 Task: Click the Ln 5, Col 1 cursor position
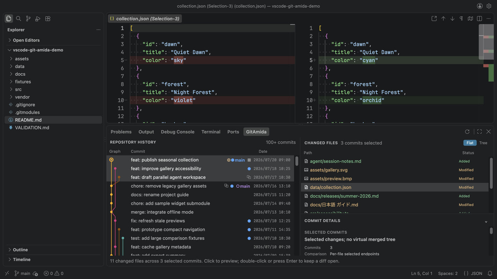(422, 273)
